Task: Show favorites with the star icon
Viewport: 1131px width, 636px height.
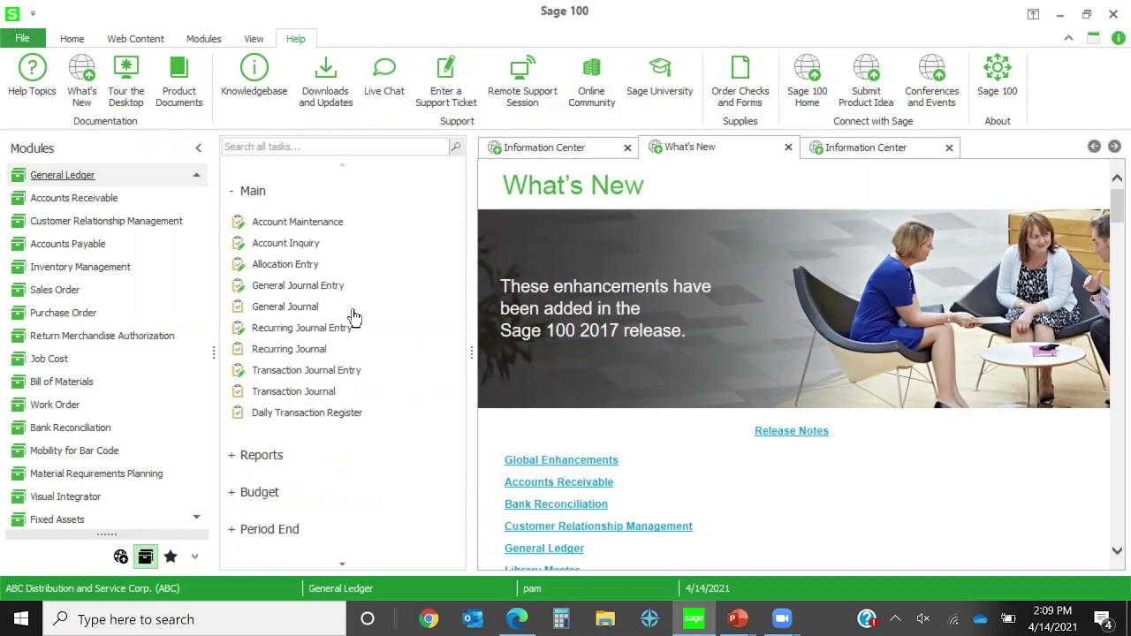Action: click(171, 556)
